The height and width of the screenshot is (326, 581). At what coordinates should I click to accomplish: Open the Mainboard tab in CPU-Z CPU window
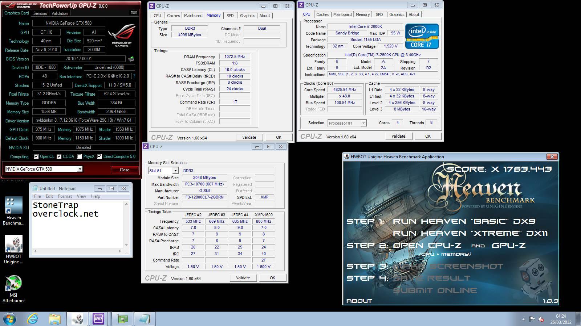coord(342,14)
